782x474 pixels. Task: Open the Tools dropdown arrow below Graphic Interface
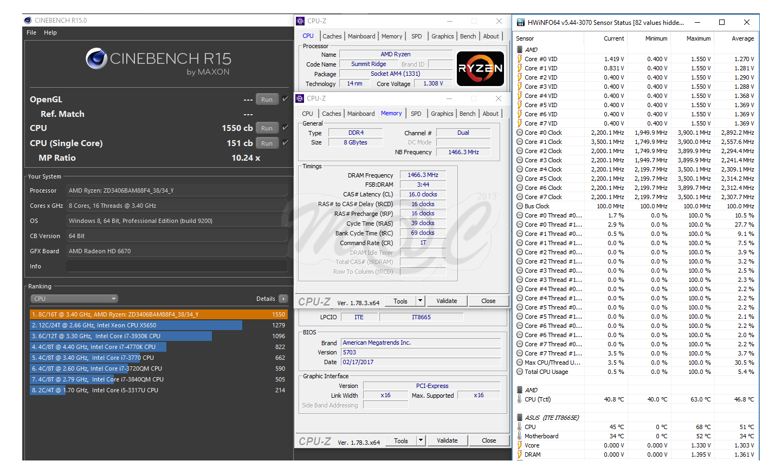pyautogui.click(x=421, y=440)
